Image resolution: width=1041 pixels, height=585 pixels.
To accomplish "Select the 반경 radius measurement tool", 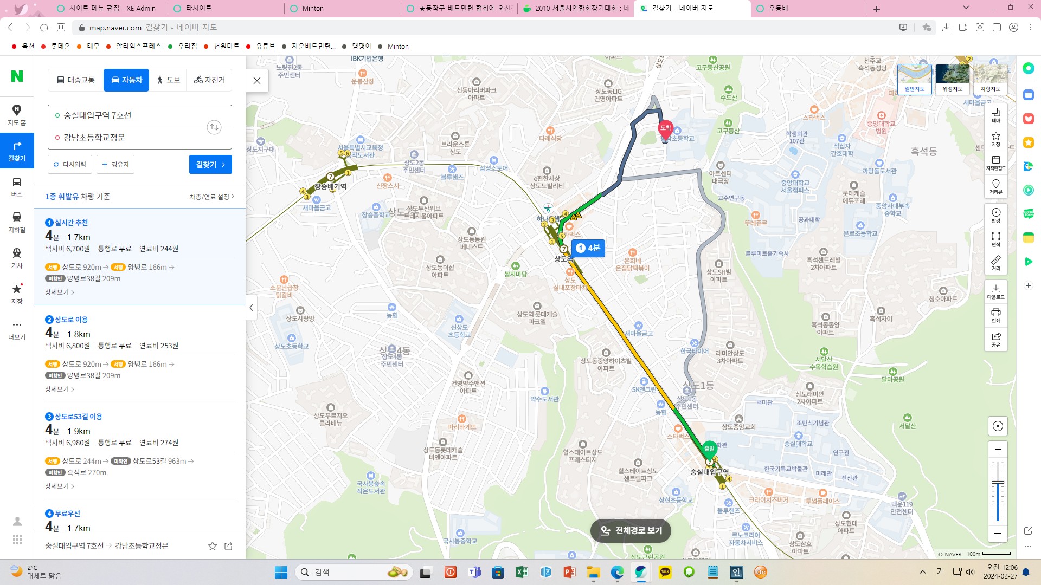I will tap(995, 215).
